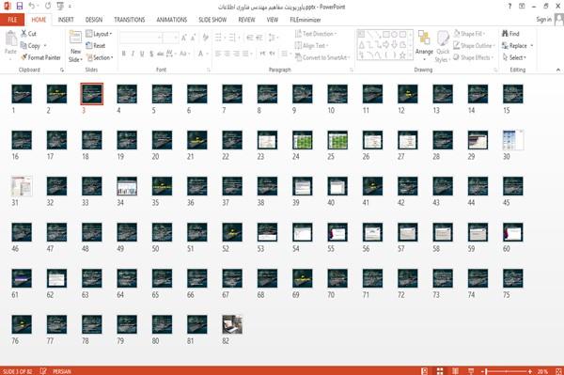Open the Shape Fill dropdown
The image size is (564, 375).
point(469,34)
